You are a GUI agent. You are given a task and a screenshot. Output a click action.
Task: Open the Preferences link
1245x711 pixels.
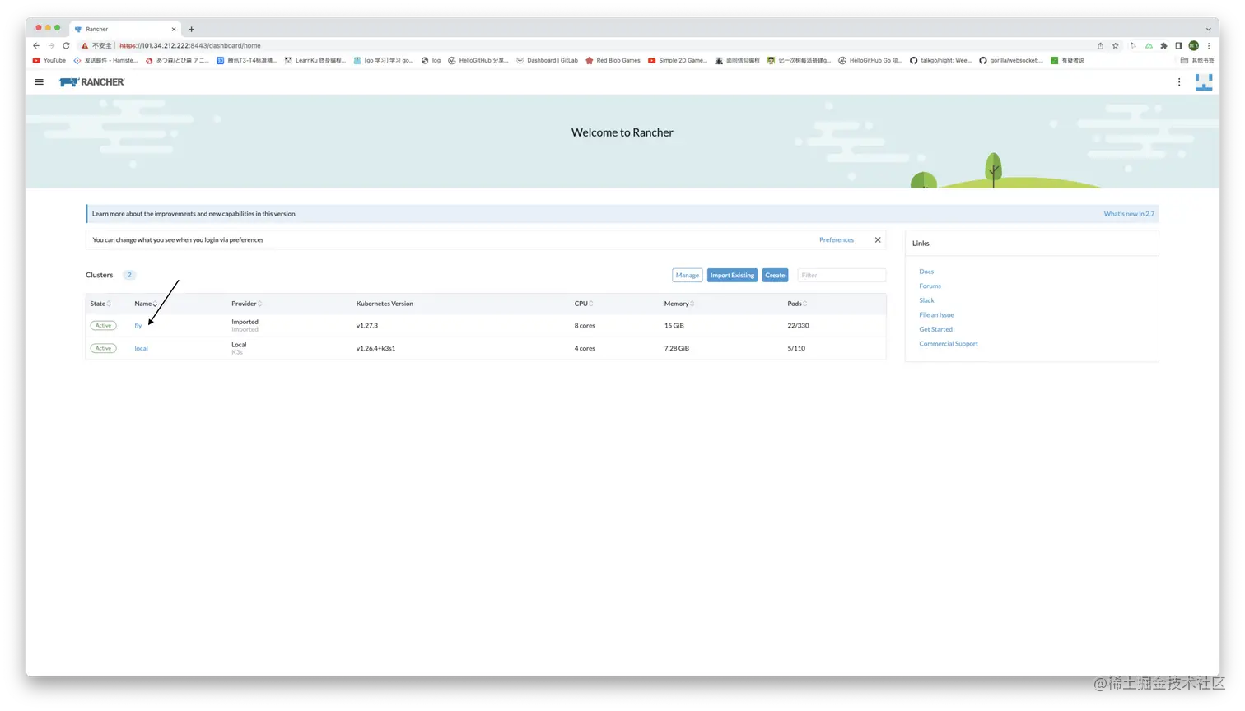coord(837,240)
